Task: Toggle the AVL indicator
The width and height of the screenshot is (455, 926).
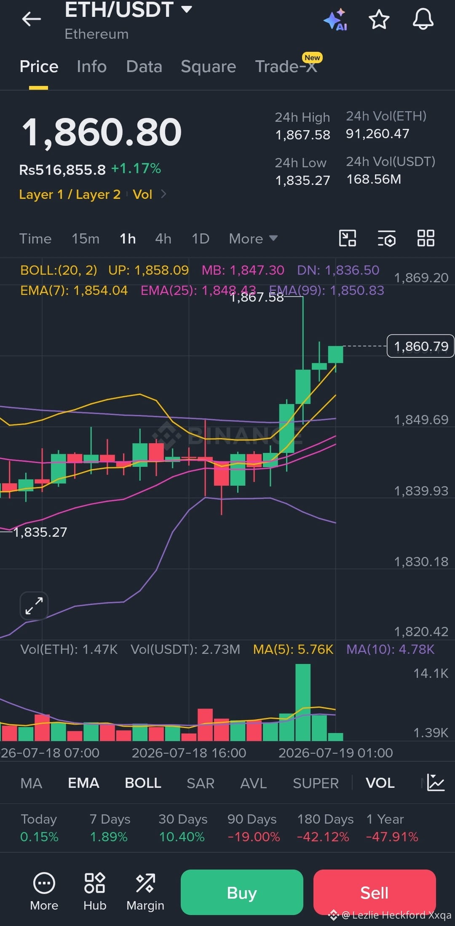Action: [254, 783]
